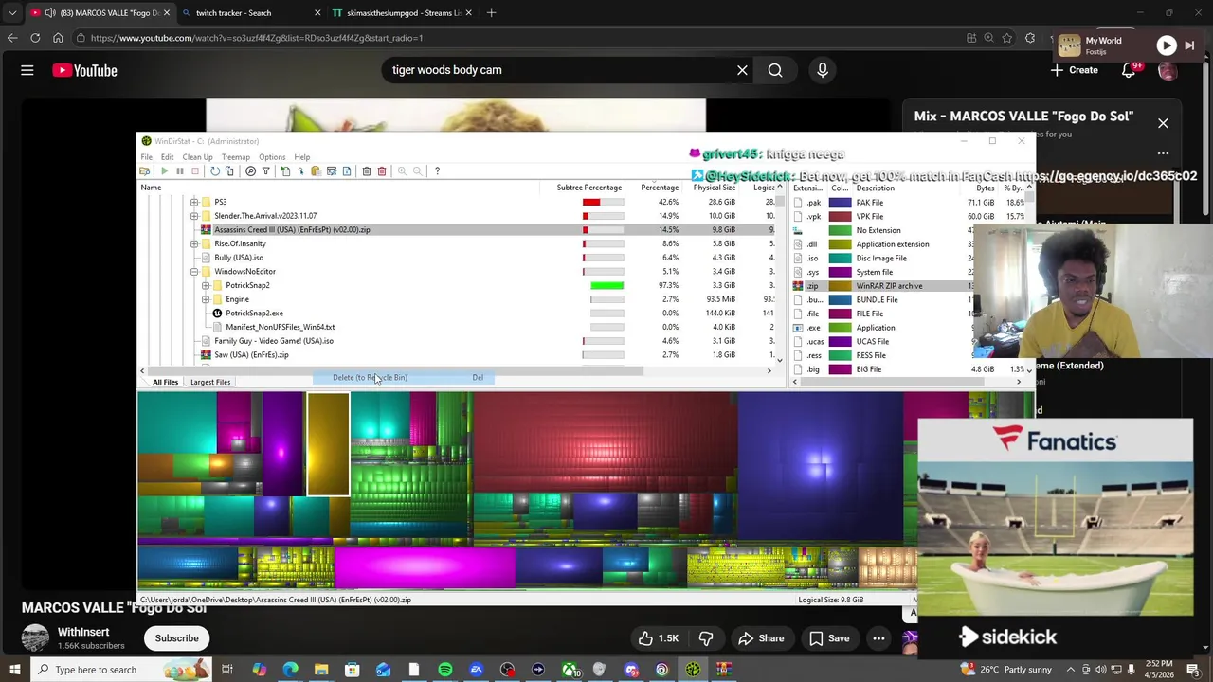Switch to the All Files tab
1213x682 pixels.
click(x=165, y=382)
